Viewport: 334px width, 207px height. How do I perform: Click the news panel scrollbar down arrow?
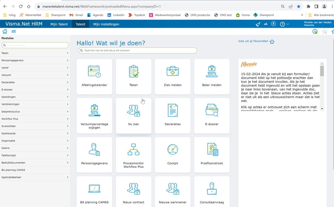(x=322, y=109)
